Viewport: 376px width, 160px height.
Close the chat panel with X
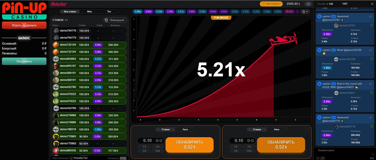click(x=372, y=4)
